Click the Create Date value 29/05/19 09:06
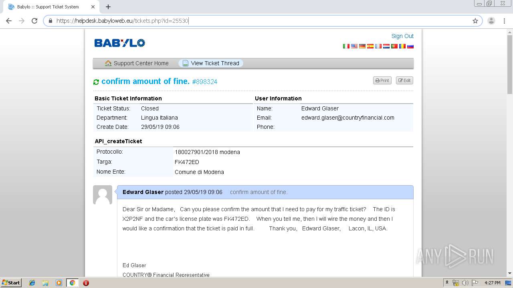Viewport: 513px width, 288px height. click(x=160, y=127)
